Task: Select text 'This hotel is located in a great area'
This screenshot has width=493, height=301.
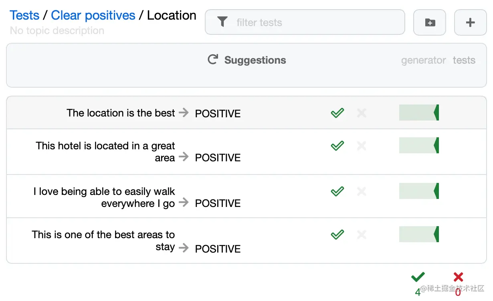Action: click(x=105, y=152)
